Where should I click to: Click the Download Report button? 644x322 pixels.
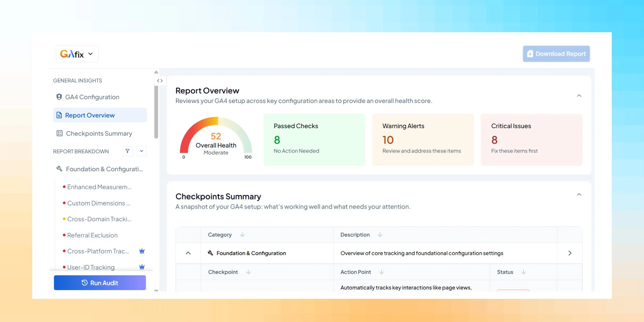(x=556, y=54)
